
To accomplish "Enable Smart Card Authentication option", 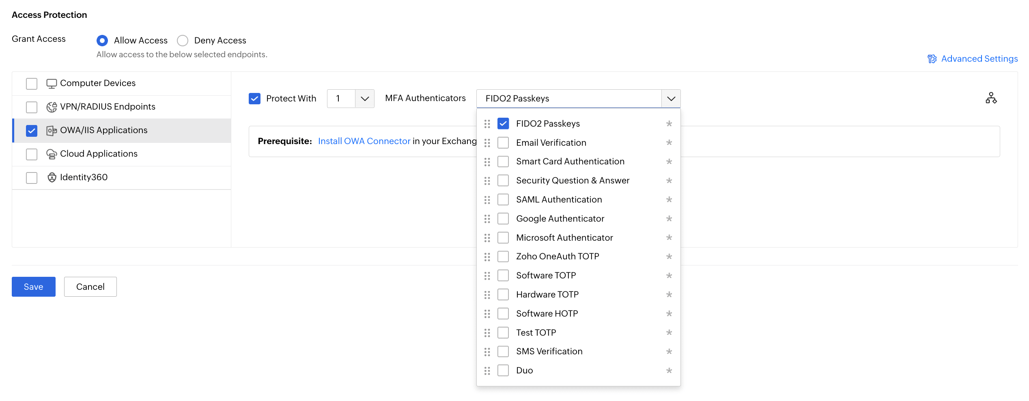I will point(503,162).
